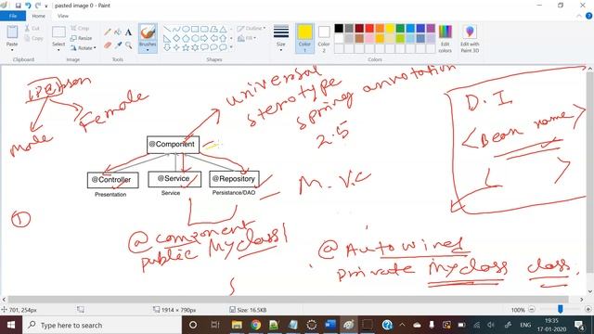Click the Windows Start button
Screen dimensions: 594x334
coord(10,325)
